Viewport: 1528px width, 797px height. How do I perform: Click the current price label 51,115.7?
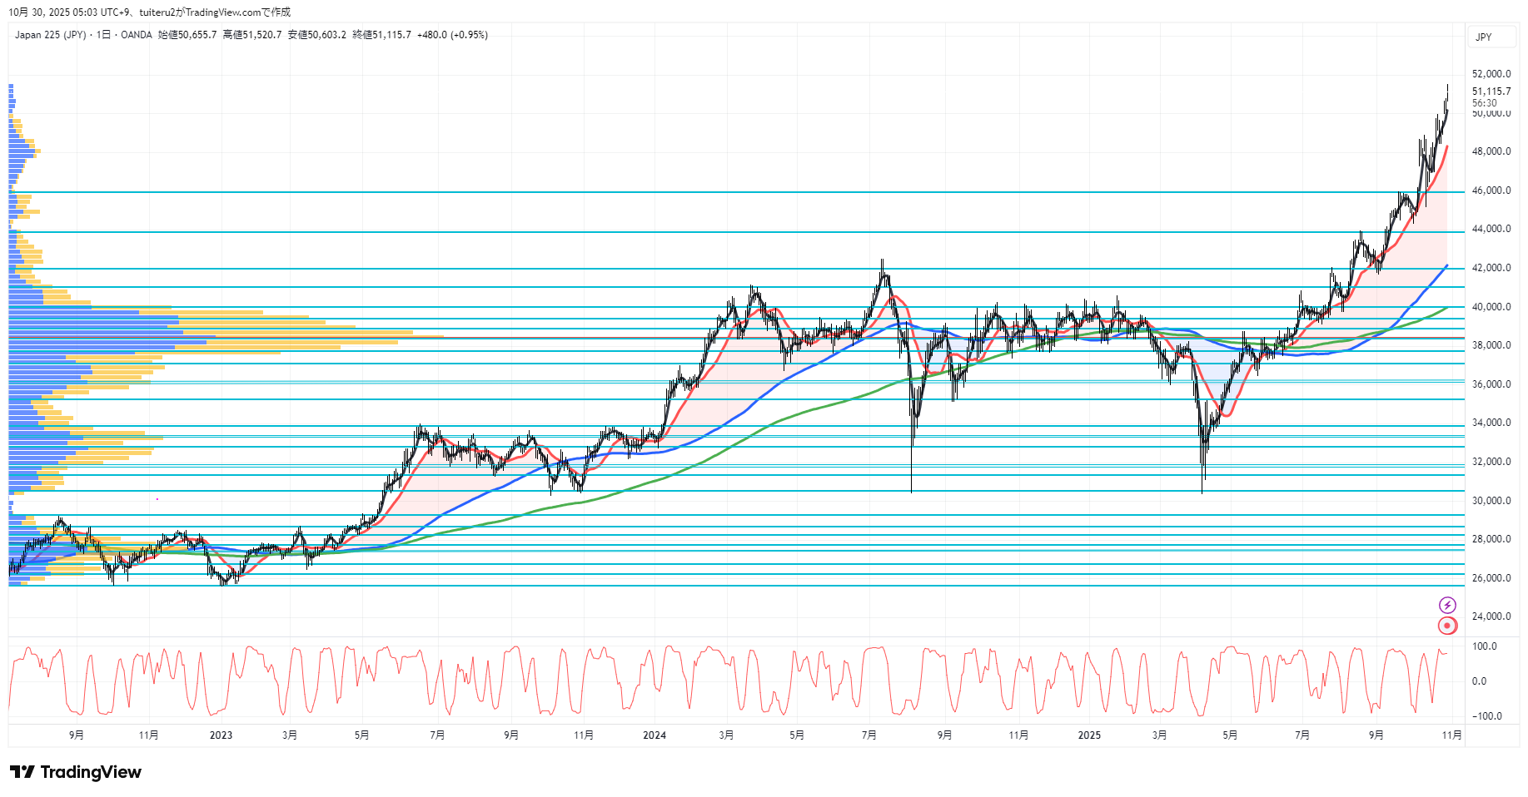coord(1491,92)
